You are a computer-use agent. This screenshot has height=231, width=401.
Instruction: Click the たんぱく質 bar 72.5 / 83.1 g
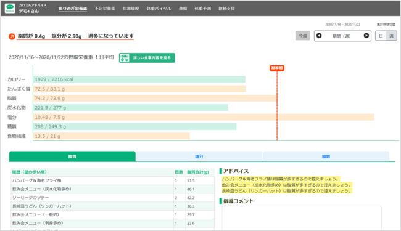point(139,89)
